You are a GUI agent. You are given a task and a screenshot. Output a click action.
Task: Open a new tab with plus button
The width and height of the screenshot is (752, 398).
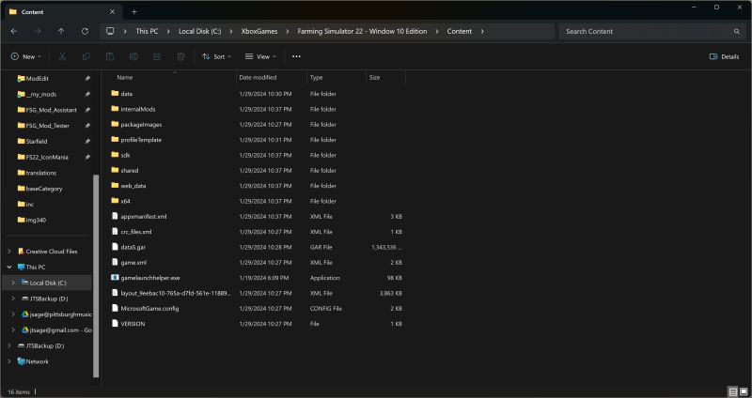pyautogui.click(x=134, y=12)
